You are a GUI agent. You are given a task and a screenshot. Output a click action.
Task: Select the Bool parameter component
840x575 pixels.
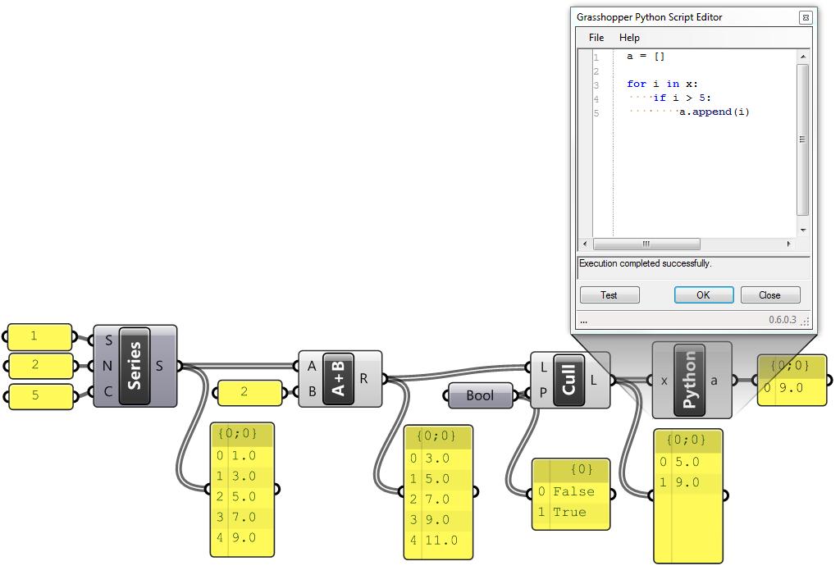pos(480,395)
